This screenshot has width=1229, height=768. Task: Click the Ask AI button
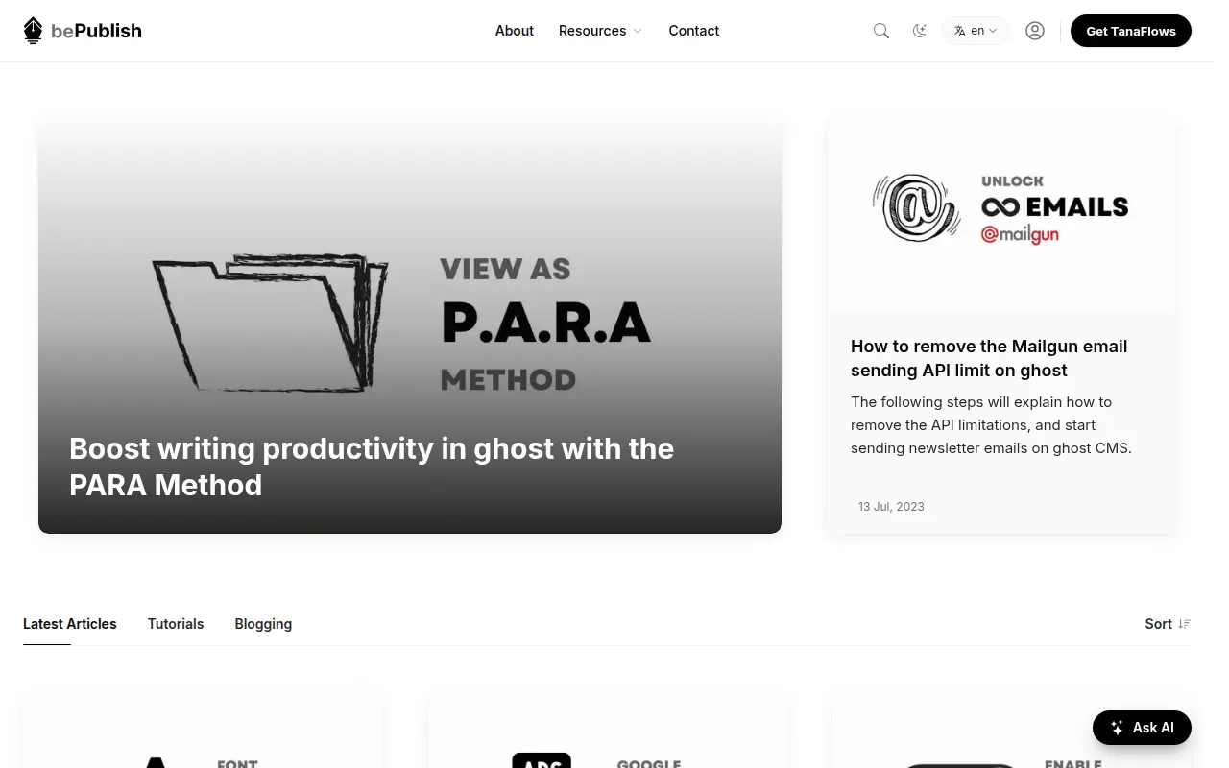tap(1142, 728)
